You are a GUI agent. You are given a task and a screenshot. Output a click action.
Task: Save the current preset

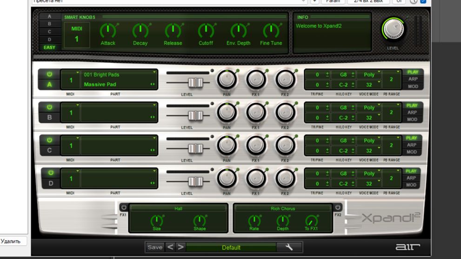coord(155,247)
